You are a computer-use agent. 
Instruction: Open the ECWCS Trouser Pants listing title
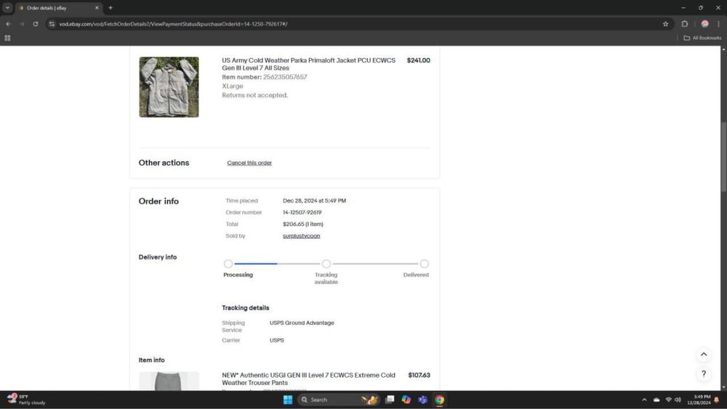[x=308, y=379]
